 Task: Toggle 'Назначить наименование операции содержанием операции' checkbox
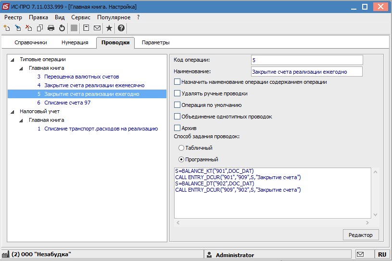click(x=177, y=81)
